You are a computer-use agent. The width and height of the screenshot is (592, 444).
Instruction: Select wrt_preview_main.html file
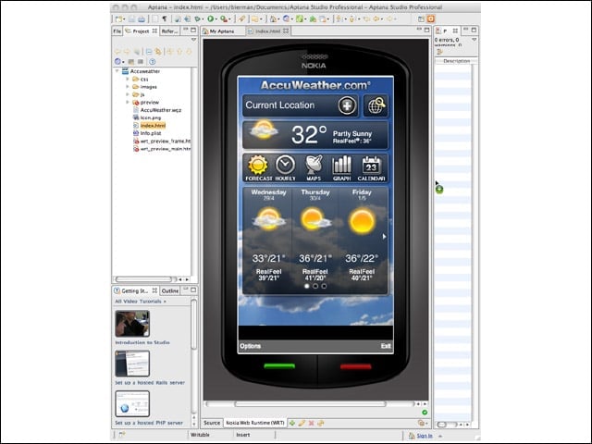(x=162, y=149)
